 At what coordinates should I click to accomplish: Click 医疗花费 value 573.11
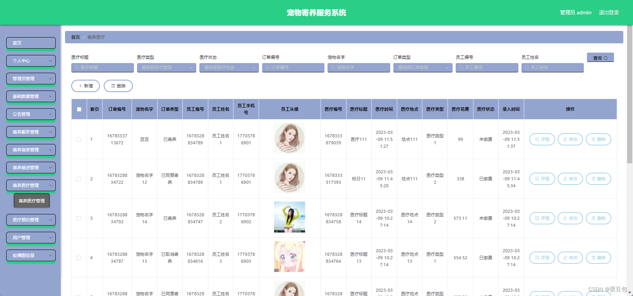point(460,218)
